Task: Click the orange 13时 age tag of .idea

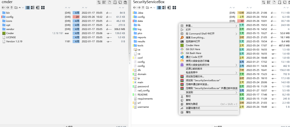Action: [x=241, y=13]
